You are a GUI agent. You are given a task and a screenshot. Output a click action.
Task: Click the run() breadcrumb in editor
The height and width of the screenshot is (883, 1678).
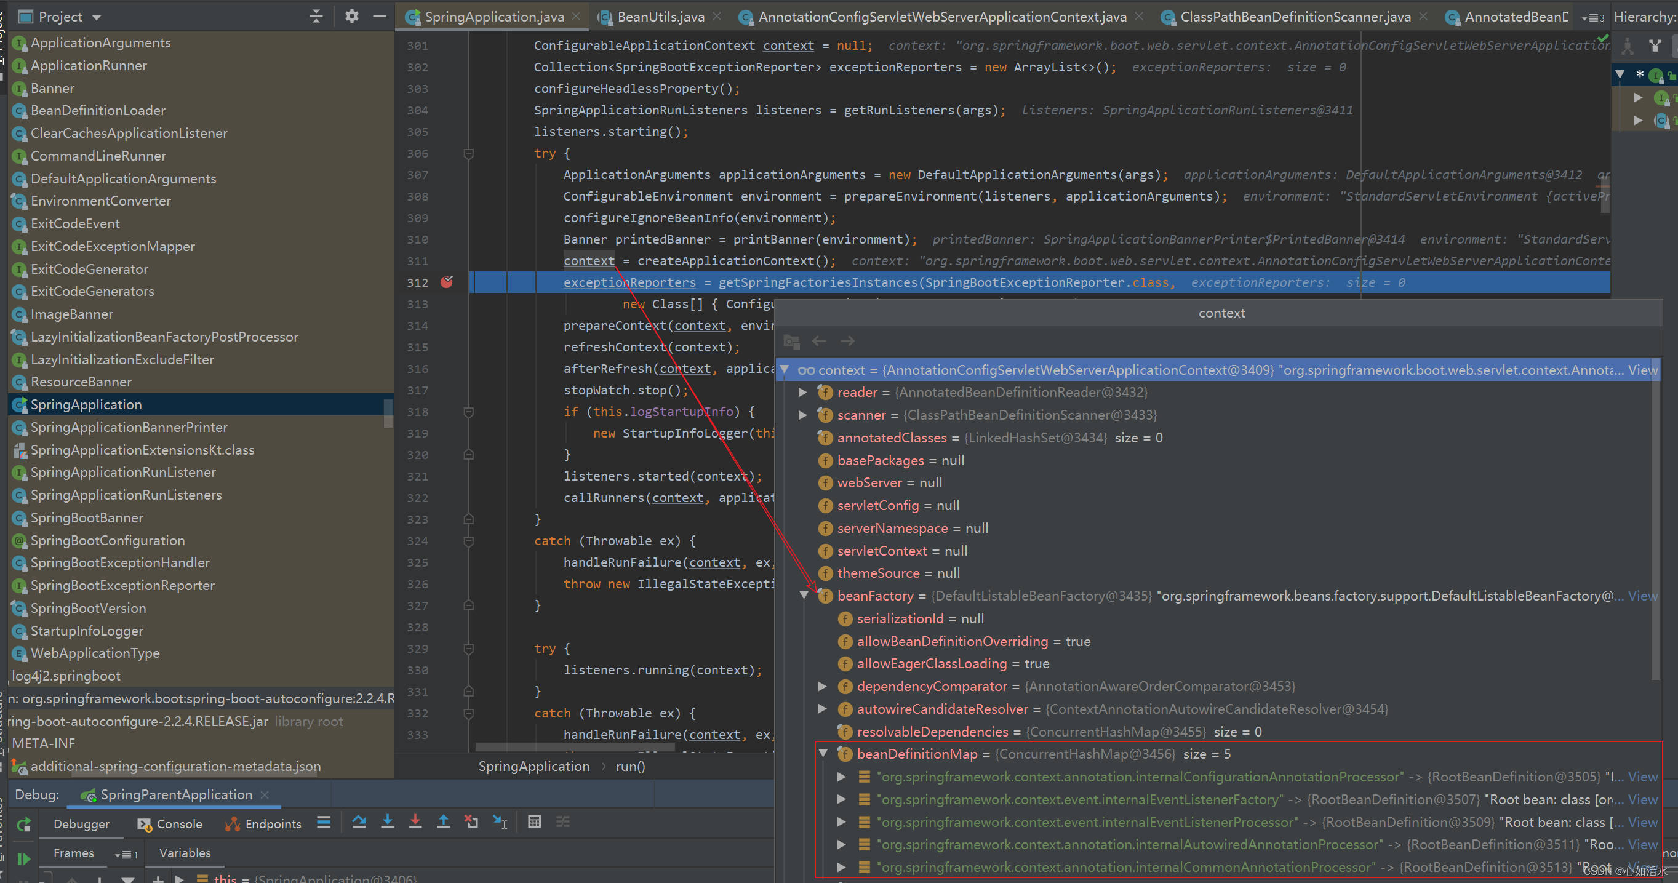click(631, 767)
